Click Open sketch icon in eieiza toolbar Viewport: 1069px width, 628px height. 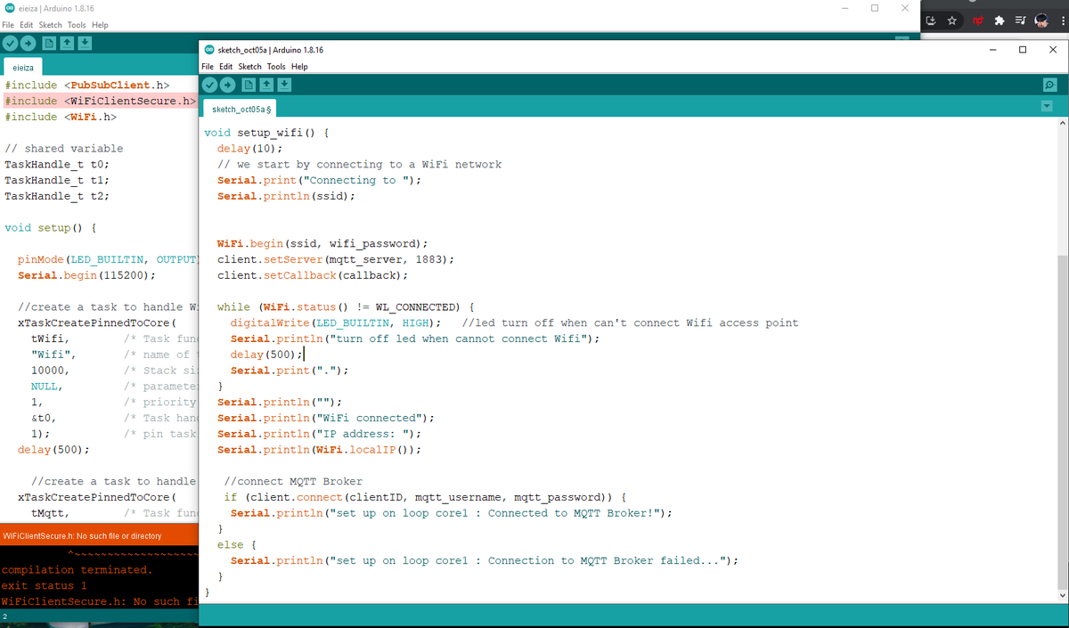[x=67, y=43]
